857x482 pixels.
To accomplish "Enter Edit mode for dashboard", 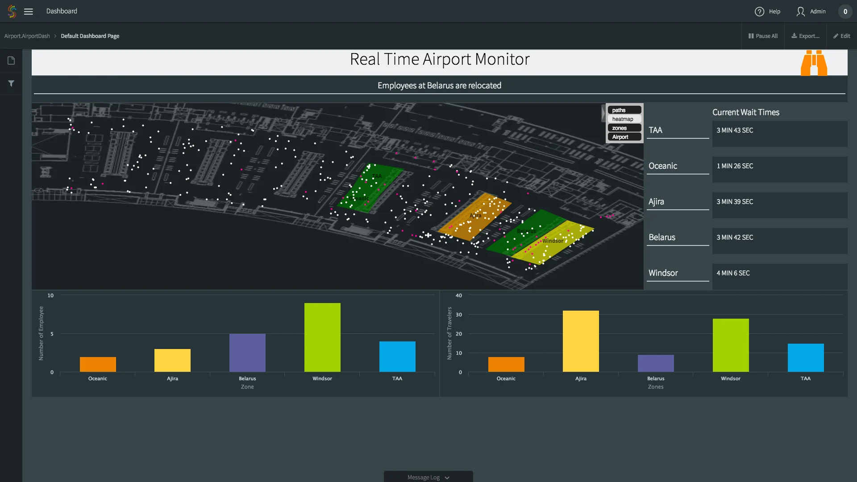I will (x=842, y=36).
